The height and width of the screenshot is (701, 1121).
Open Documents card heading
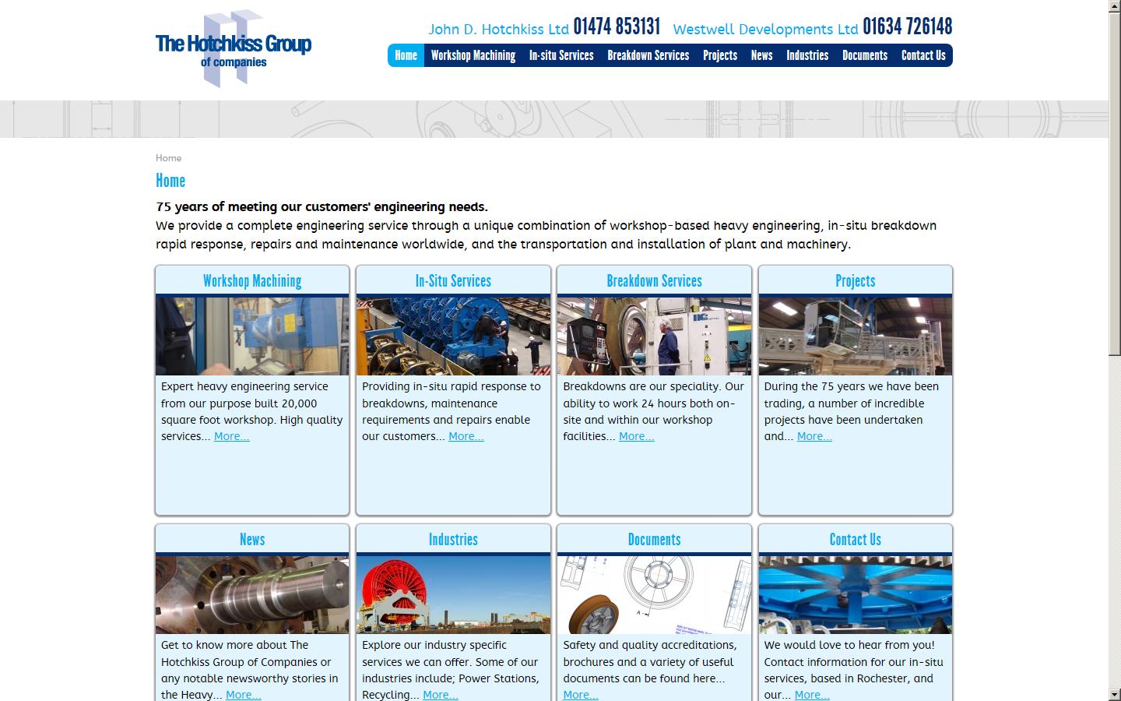tap(654, 539)
